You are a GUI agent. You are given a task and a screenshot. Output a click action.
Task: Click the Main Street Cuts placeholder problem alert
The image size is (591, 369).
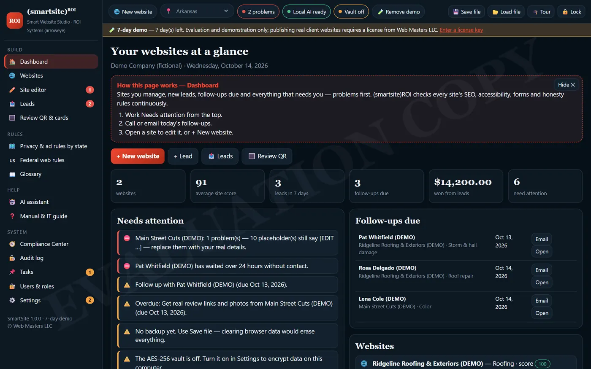[228, 242]
